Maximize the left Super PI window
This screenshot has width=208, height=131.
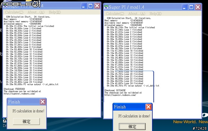[90, 6]
